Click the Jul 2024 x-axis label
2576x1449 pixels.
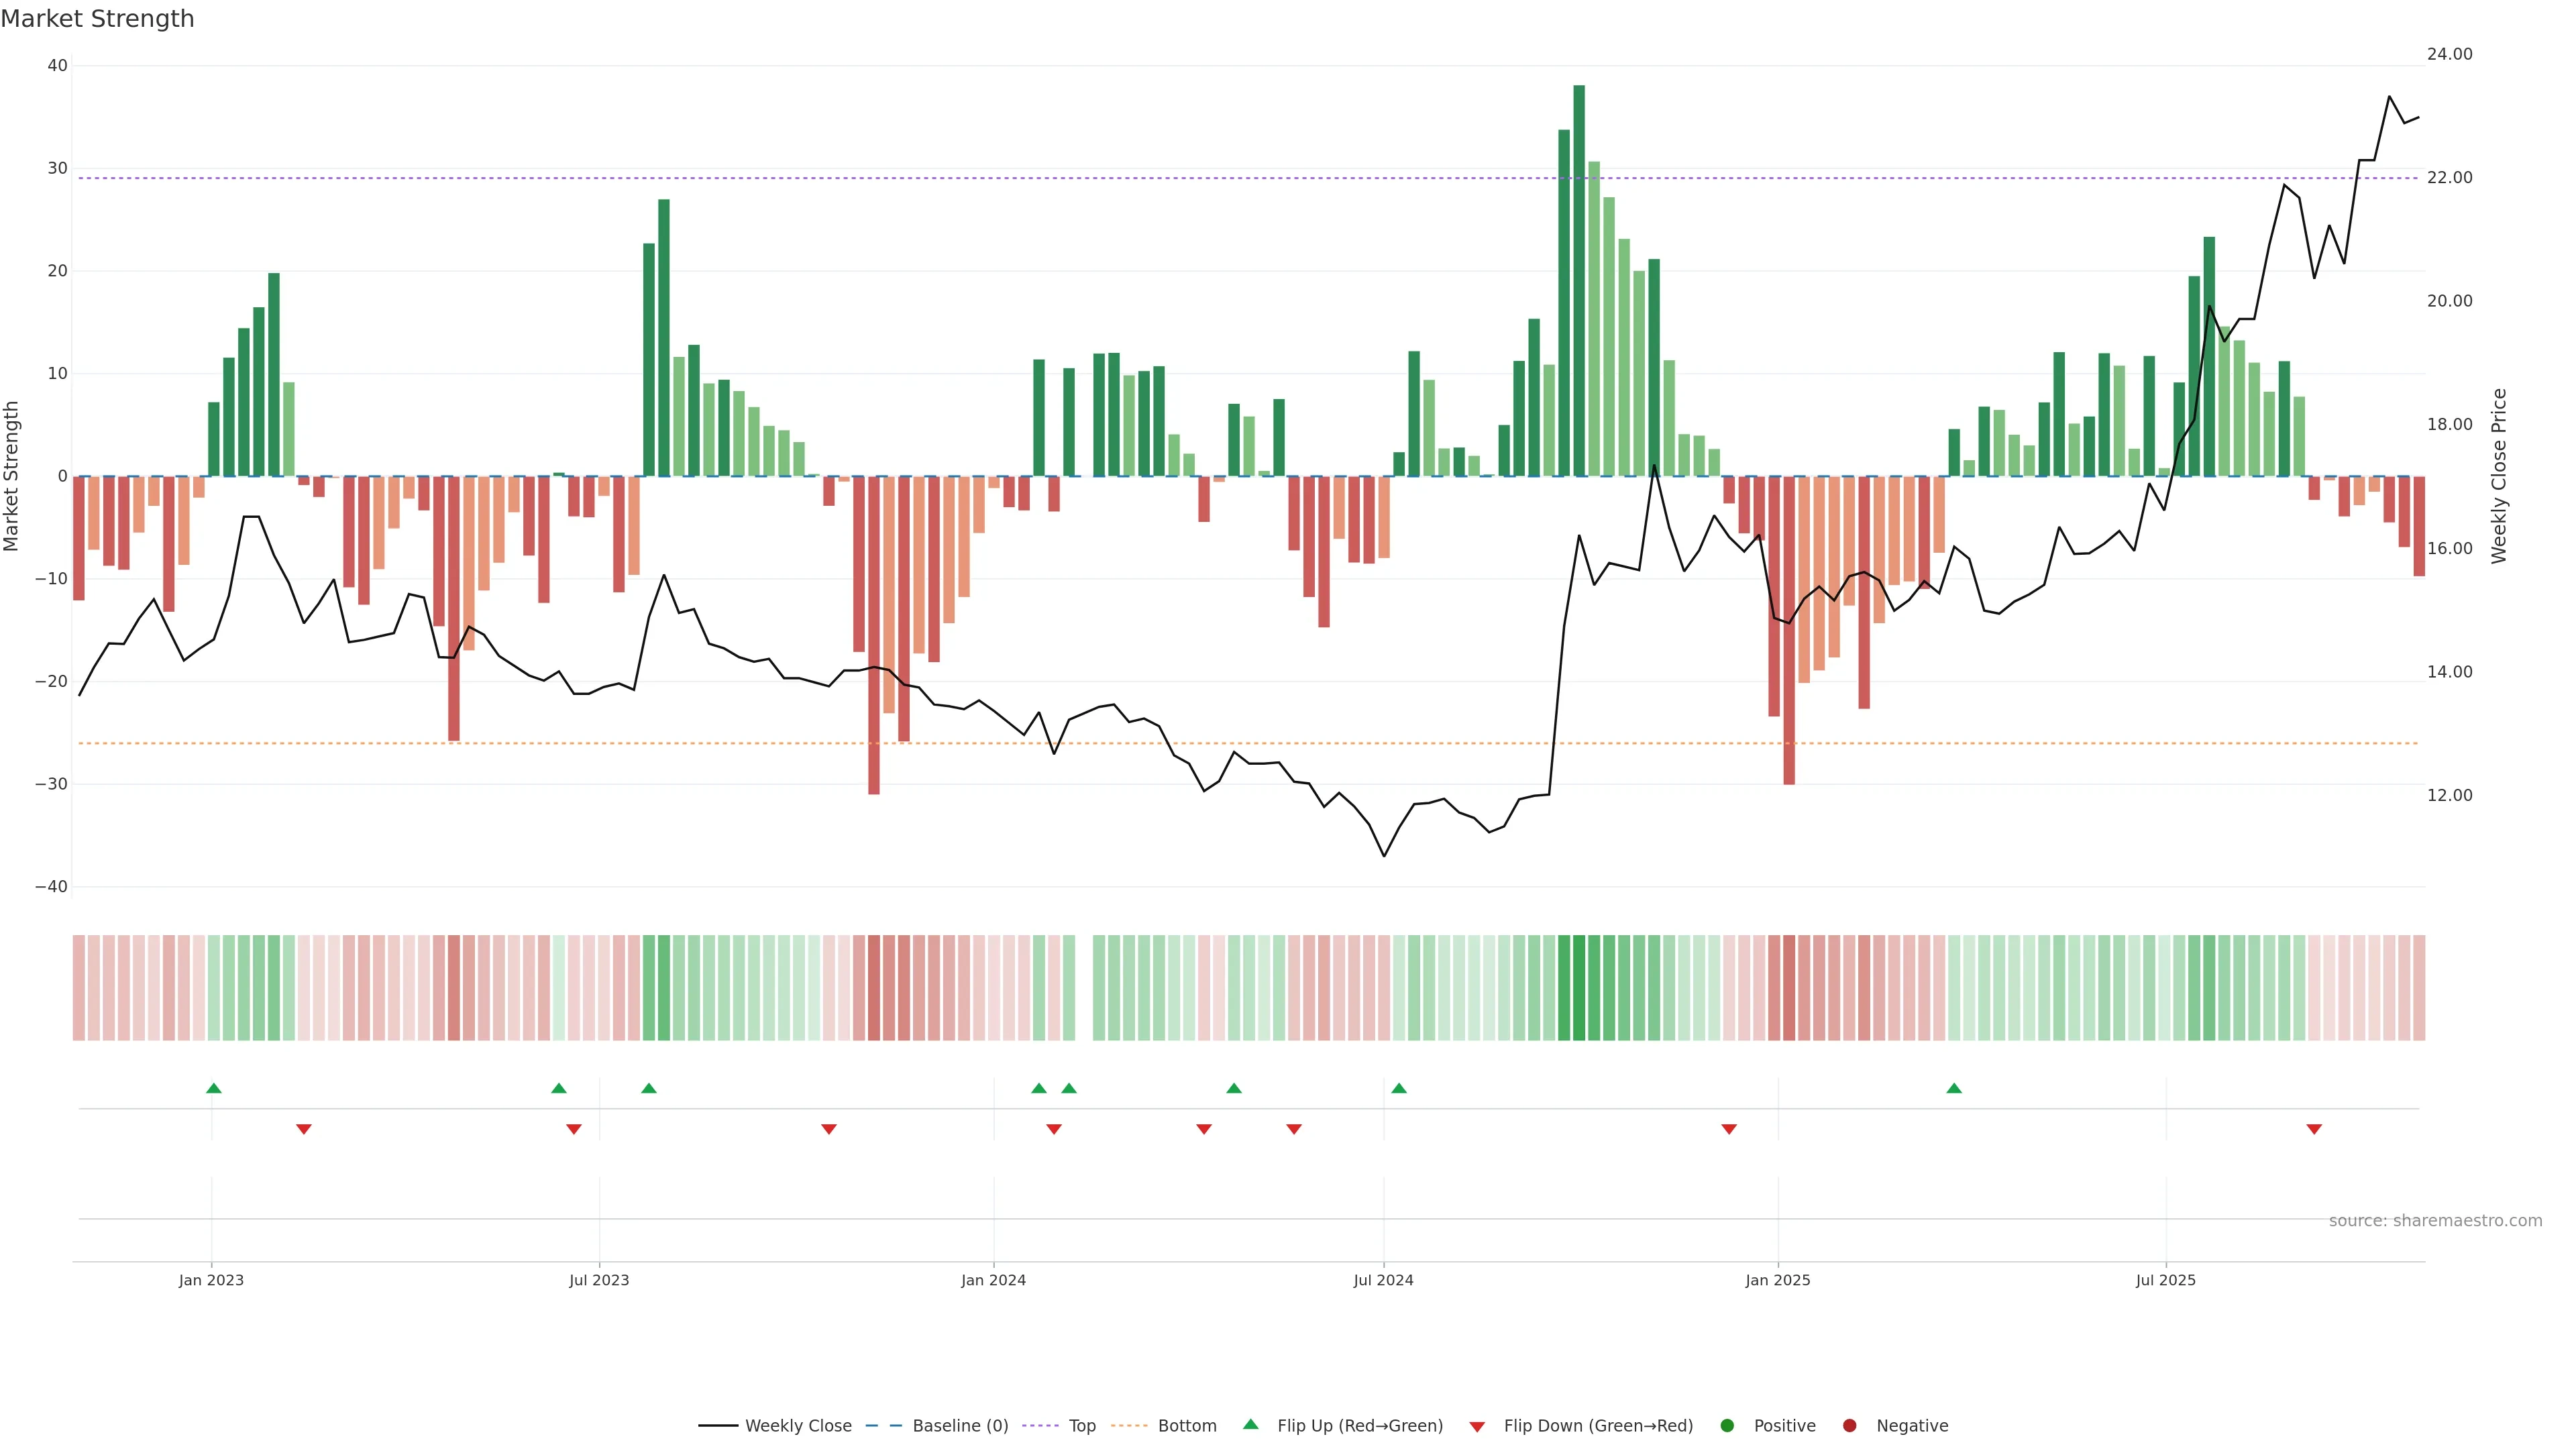coord(1383,1280)
